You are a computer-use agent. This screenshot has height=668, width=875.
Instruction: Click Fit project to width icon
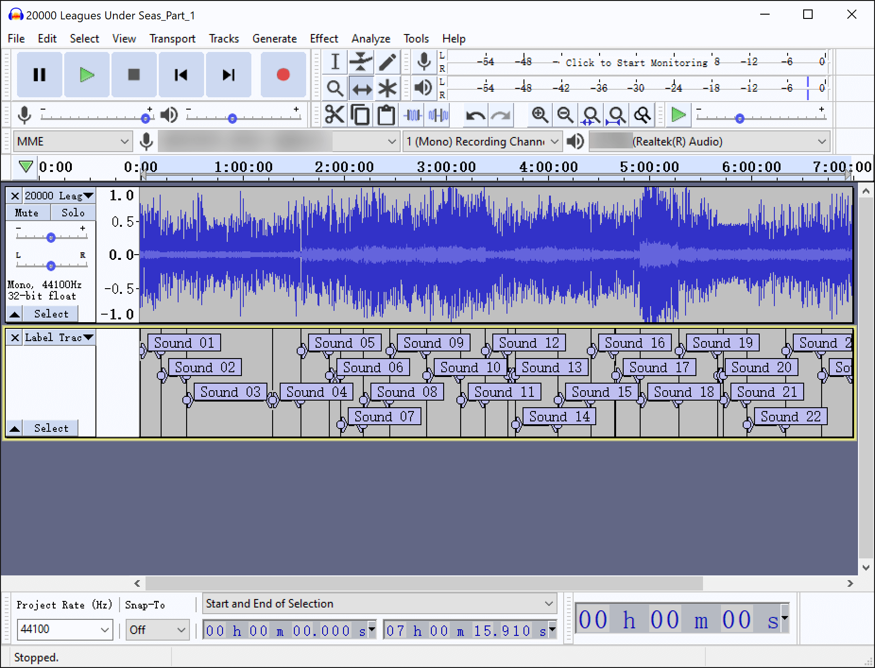[616, 115]
